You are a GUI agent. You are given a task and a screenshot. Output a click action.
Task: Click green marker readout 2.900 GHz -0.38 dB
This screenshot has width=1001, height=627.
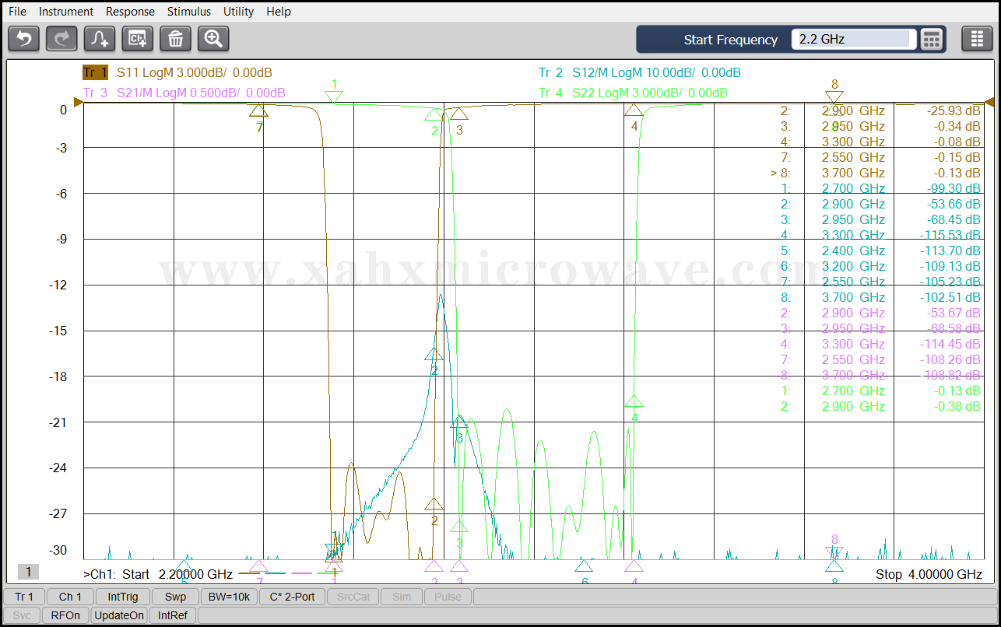(880, 406)
